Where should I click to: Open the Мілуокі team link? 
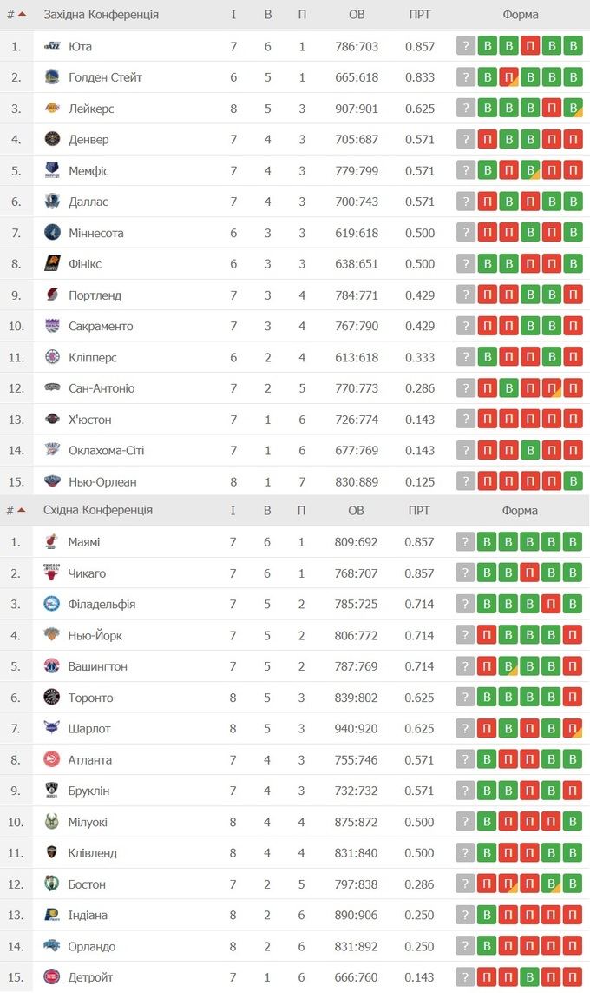coord(88,822)
